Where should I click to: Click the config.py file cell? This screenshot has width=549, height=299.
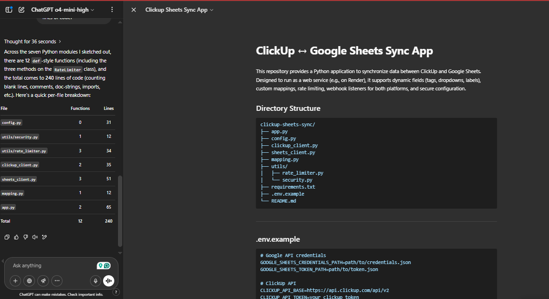pos(12,123)
